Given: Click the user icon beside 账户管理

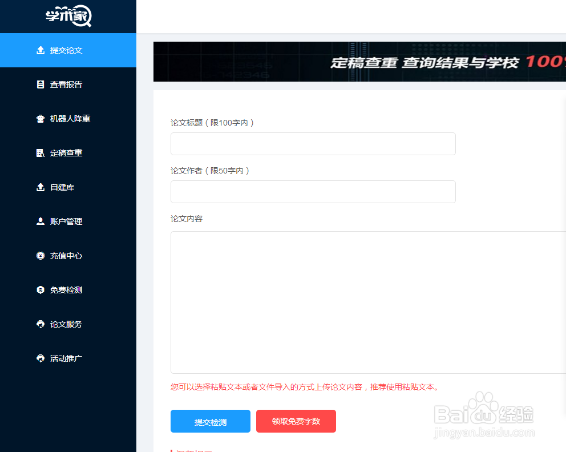Looking at the screenshot, I should pyautogui.click(x=41, y=221).
